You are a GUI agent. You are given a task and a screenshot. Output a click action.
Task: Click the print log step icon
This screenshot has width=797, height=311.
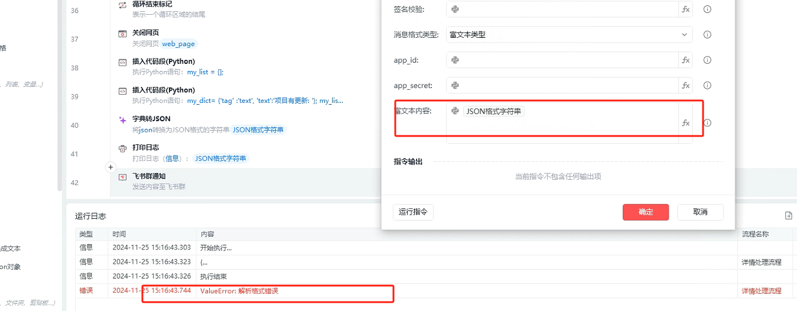(122, 148)
